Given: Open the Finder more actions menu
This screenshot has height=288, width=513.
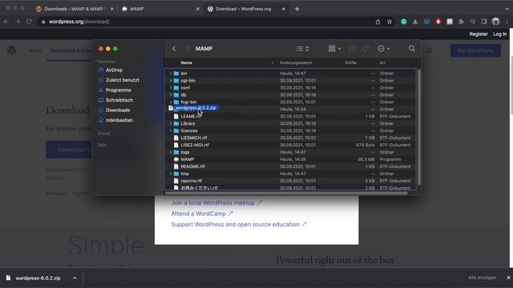Looking at the screenshot, I should point(383,49).
